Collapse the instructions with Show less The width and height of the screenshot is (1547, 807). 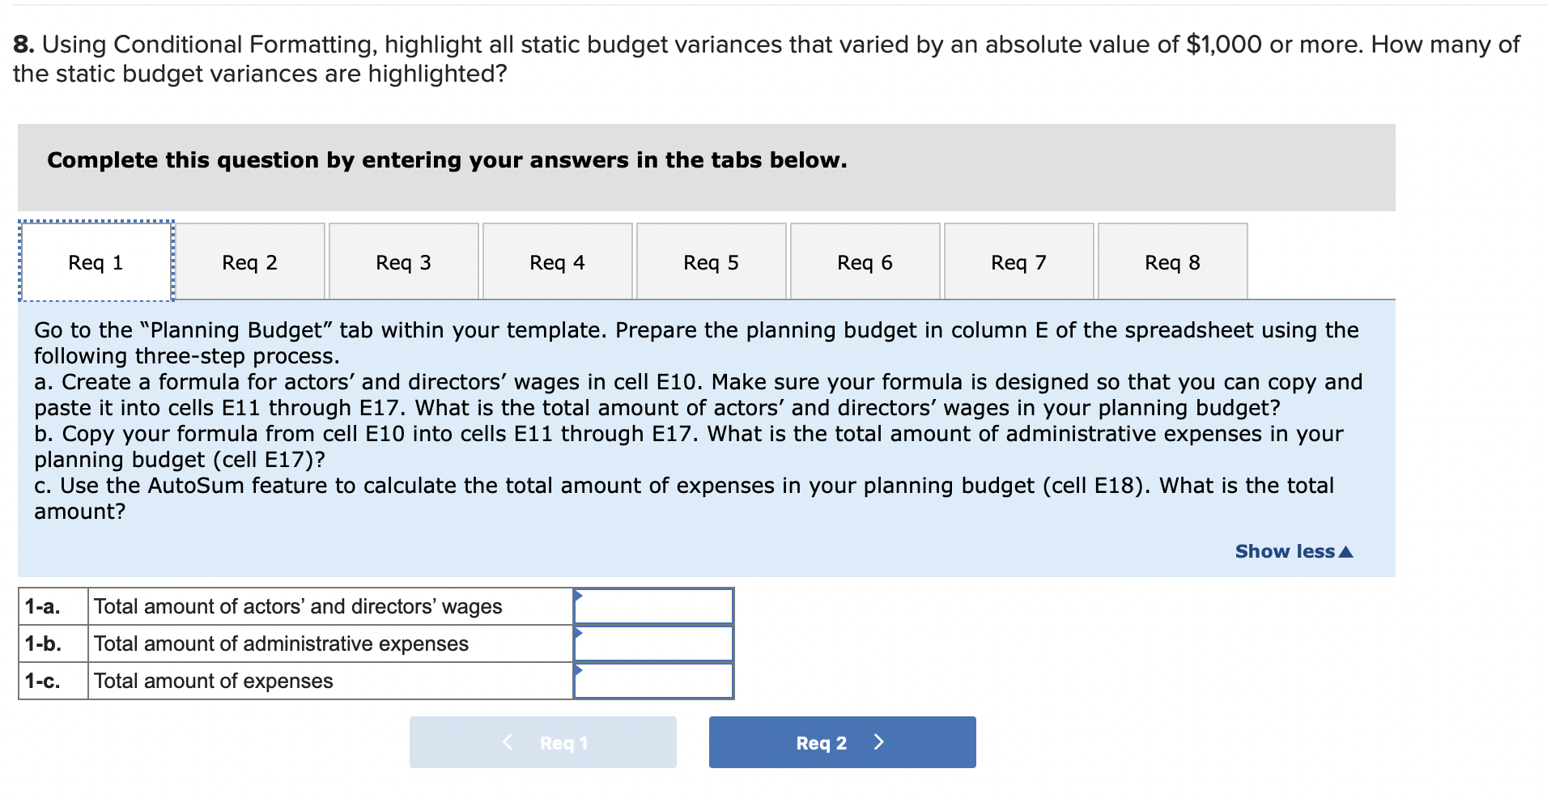point(1283,551)
